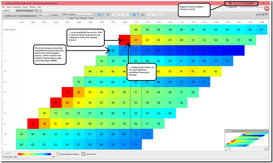The height and width of the screenshot is (163, 273).
Task: Click the red alert exclamation icon
Action: coord(267,8)
